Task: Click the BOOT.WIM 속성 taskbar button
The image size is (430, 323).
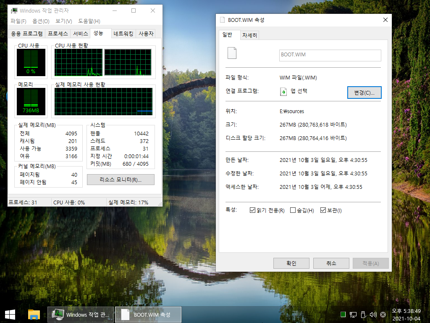Action: point(148,315)
